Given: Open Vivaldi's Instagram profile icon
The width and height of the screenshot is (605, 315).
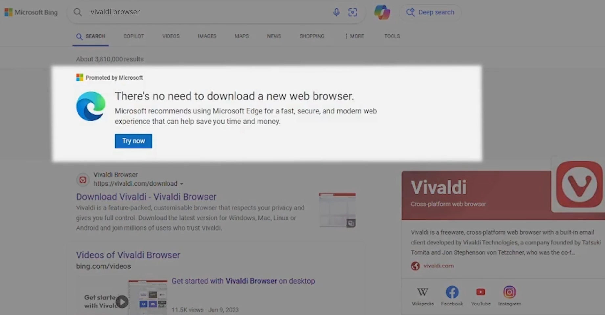Looking at the screenshot, I should [509, 292].
